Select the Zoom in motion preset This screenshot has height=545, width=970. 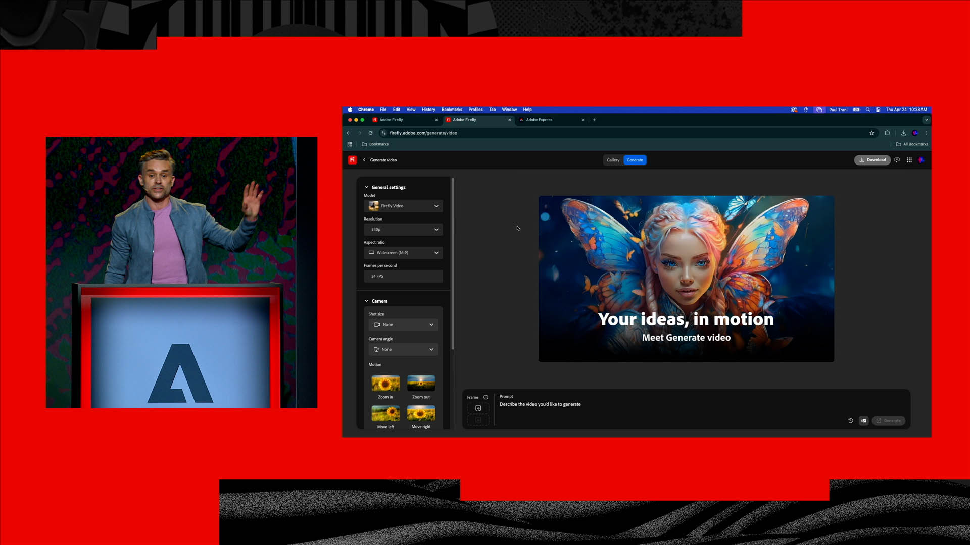(385, 384)
